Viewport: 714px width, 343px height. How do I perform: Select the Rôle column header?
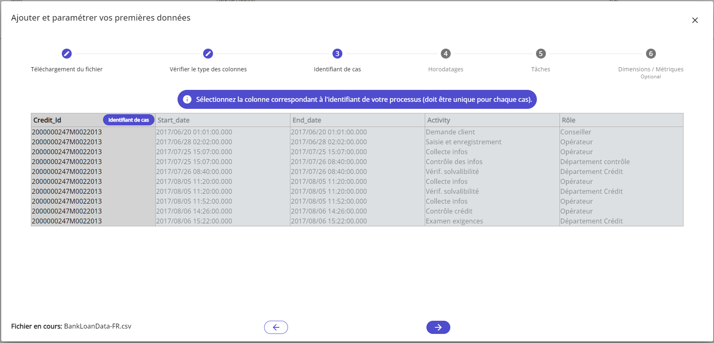pos(569,120)
